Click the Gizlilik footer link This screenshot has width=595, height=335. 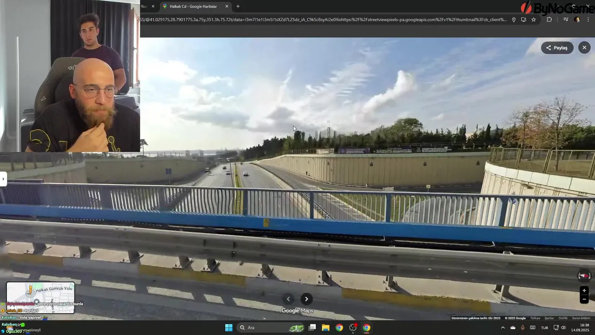pyautogui.click(x=563, y=318)
